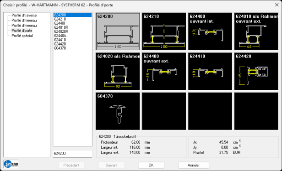Screen dimensions: 282x171
Task: Select 624200 in the profile list
Action: 72,15
